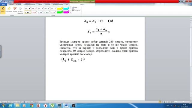Select the Выделение highlighter tool
The height and width of the screenshot is (108, 192).
tap(9, 10)
